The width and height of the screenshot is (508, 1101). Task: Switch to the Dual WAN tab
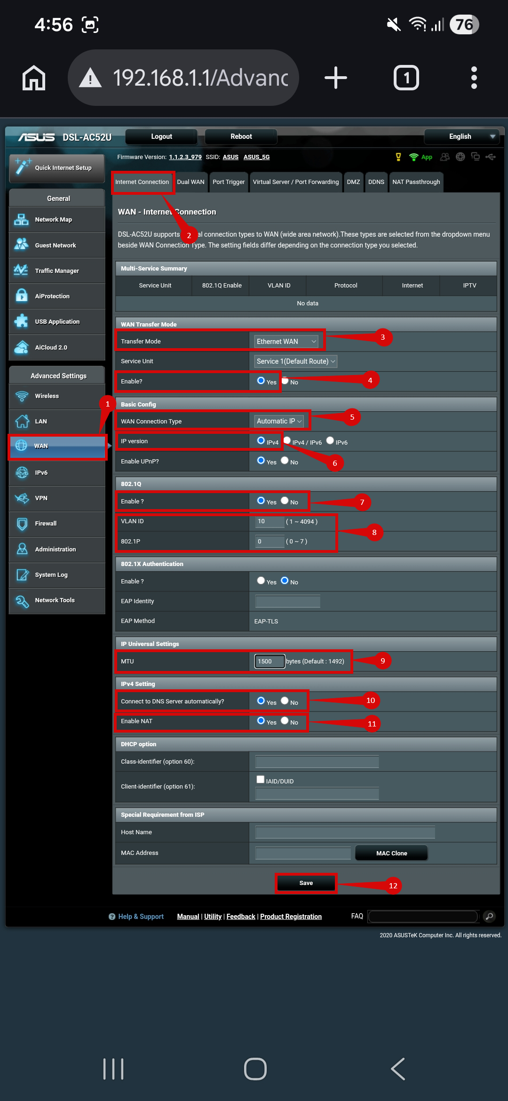click(190, 182)
